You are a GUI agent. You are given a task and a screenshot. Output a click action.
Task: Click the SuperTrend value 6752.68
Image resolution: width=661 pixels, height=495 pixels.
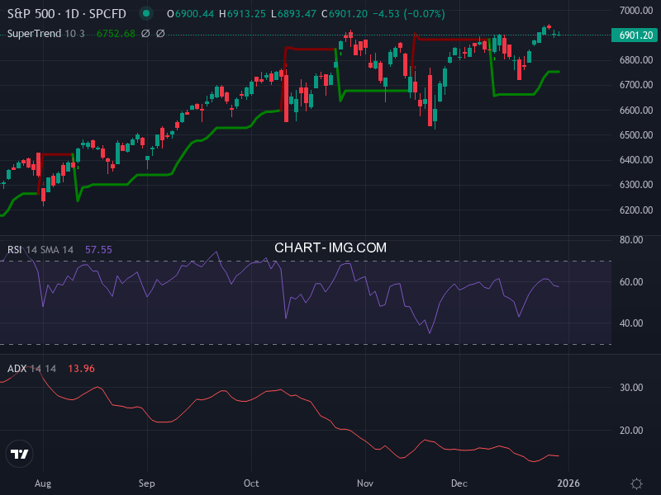116,34
